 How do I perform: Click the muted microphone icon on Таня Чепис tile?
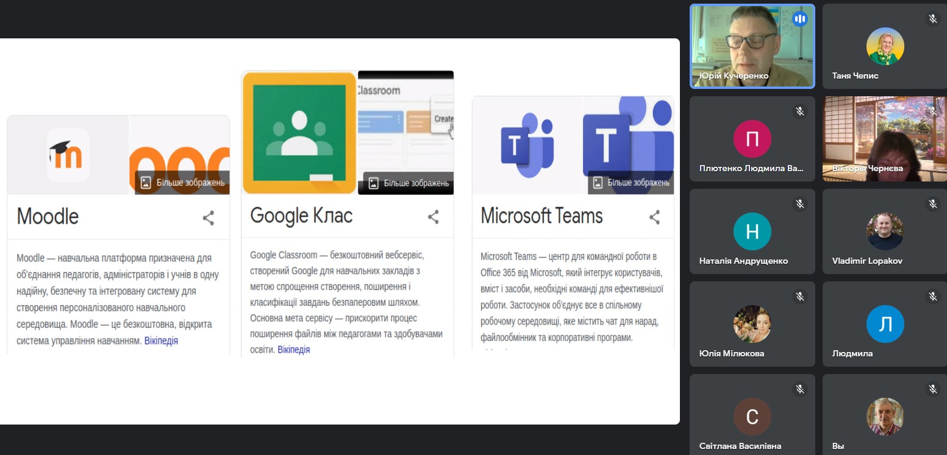point(932,19)
